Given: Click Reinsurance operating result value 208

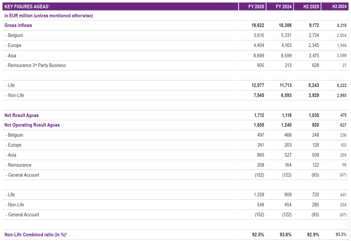Looking at the screenshot, I should pyautogui.click(x=261, y=165).
